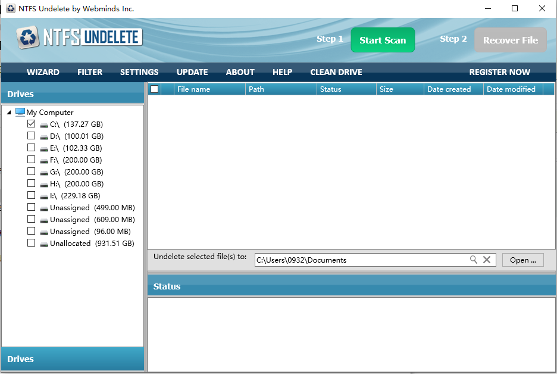Click the Open ... button
The width and height of the screenshot is (557, 374).
(522, 260)
